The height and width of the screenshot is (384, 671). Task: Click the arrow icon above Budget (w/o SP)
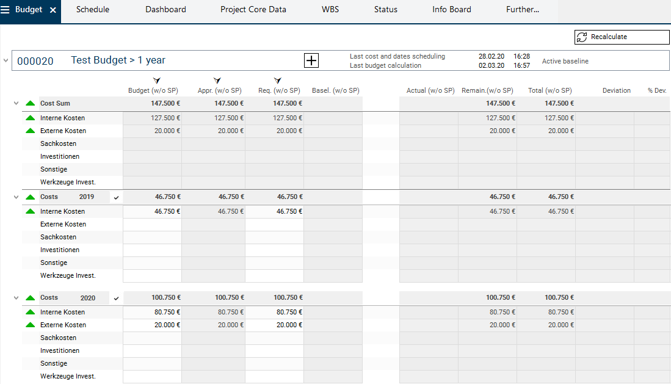point(156,81)
